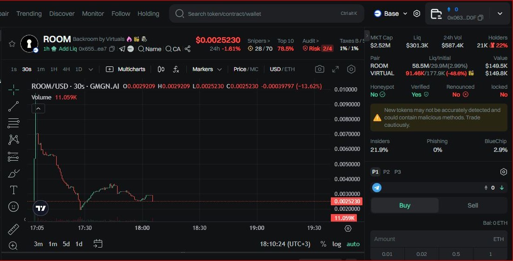Screen dimensions: 513x261
Task: Open the Markers dropdown
Action: click(x=207, y=69)
